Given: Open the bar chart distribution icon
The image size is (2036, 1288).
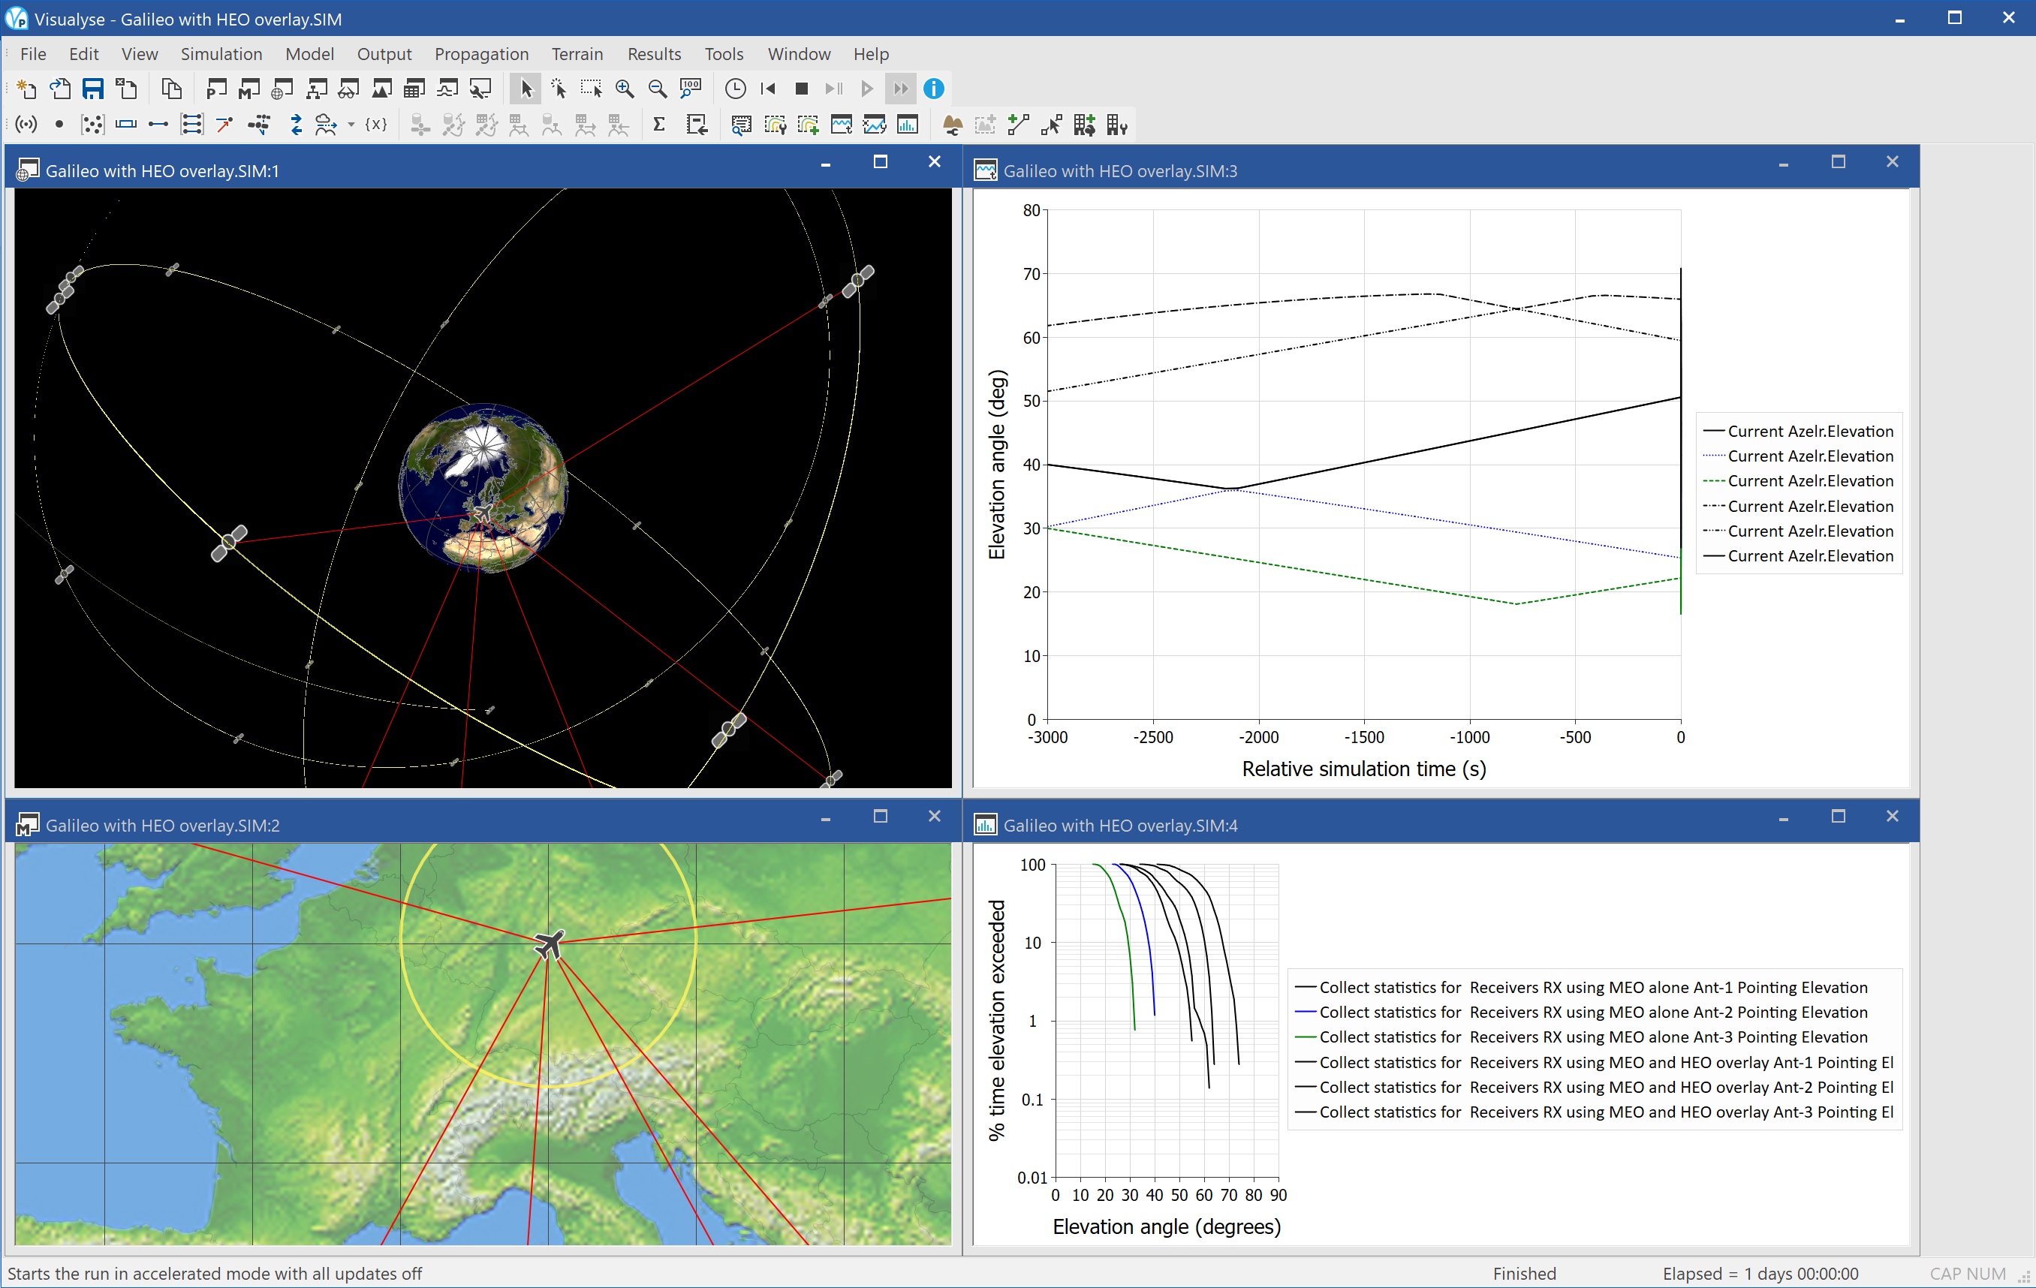Looking at the screenshot, I should tap(907, 125).
